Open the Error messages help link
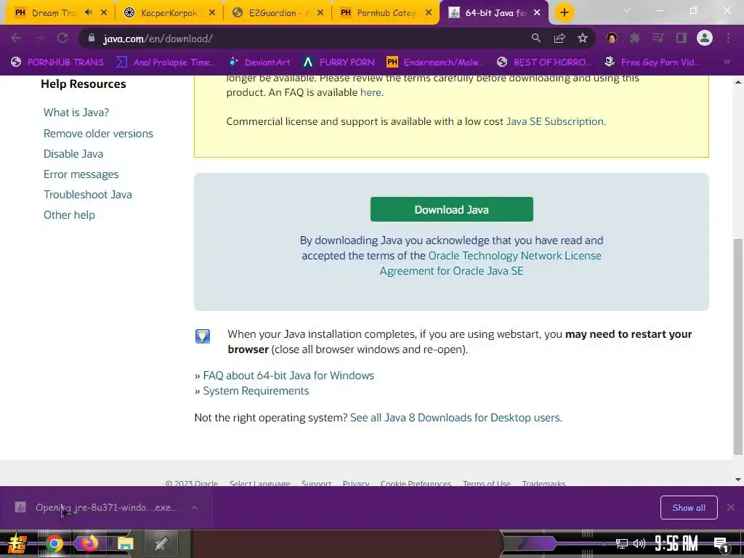The height and width of the screenshot is (558, 744). click(81, 174)
